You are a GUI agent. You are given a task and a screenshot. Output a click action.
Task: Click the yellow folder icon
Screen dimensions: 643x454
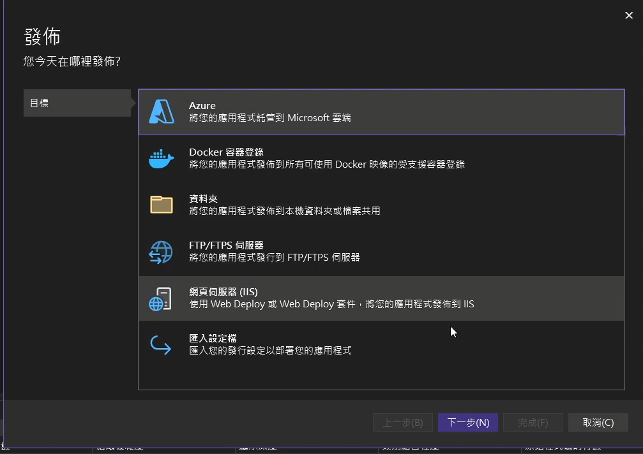(x=161, y=205)
